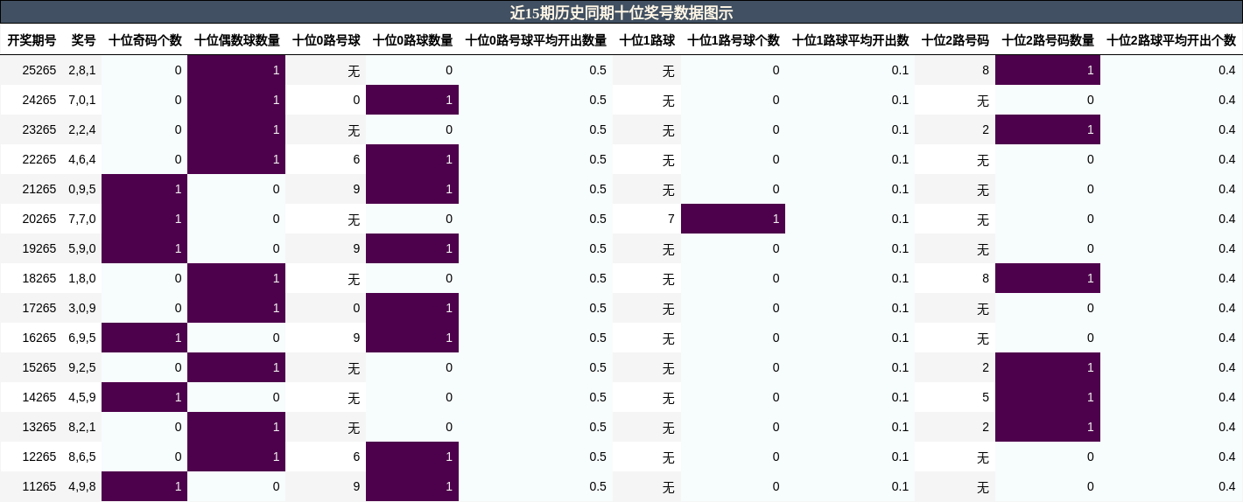1243x502 pixels.
Task: Click the title 近15期历史同期十位奖号数据图示
Action: pyautogui.click(x=621, y=12)
